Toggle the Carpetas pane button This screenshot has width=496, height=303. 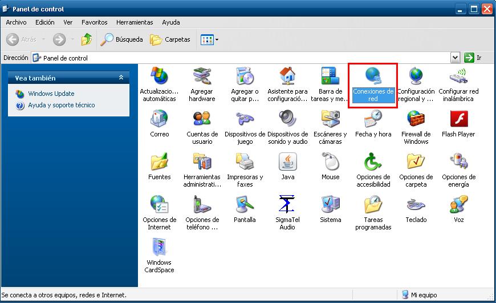pos(170,39)
